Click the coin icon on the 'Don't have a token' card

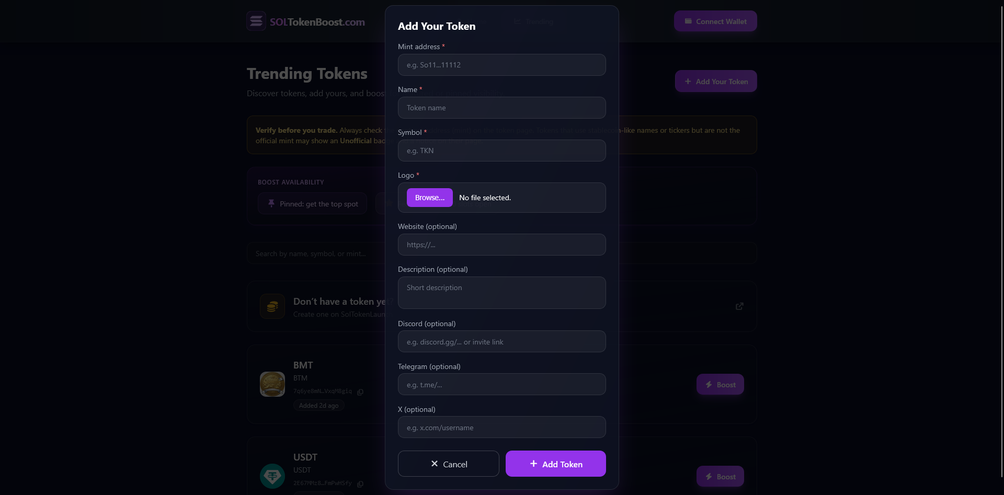coord(272,306)
